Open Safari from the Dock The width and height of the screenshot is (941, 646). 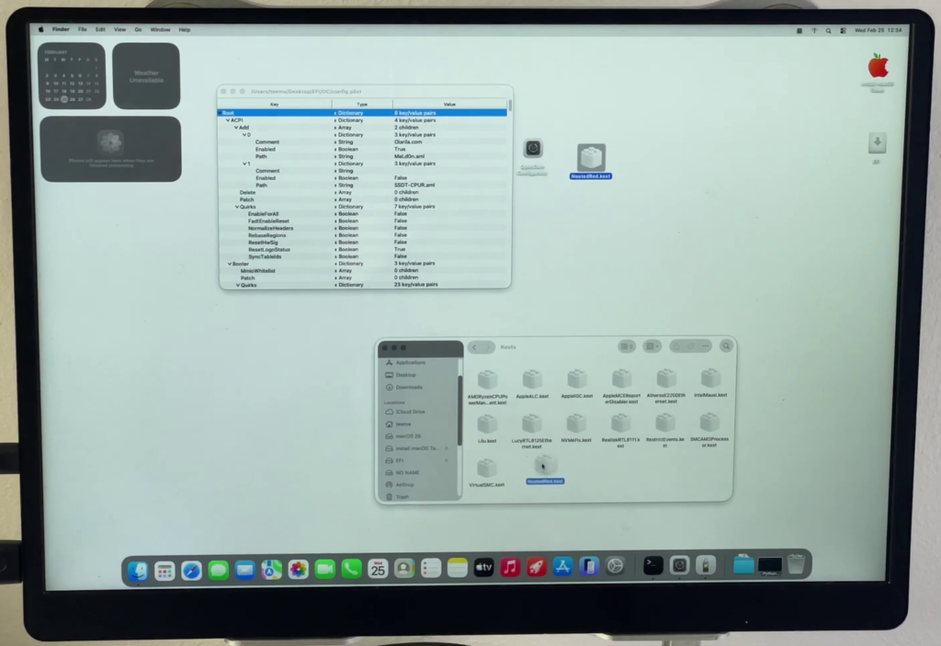191,569
